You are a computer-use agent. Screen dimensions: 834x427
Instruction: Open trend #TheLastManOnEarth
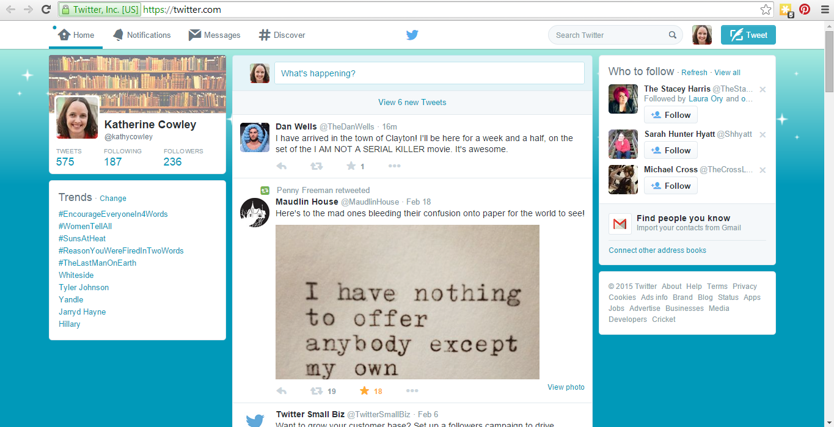pyautogui.click(x=97, y=263)
